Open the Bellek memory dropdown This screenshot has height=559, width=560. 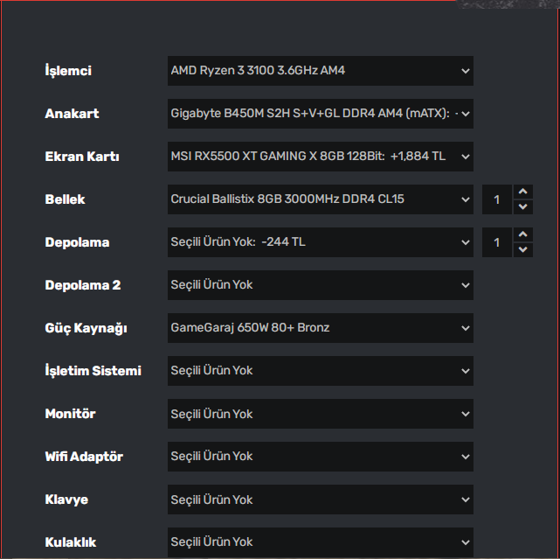[x=320, y=199]
